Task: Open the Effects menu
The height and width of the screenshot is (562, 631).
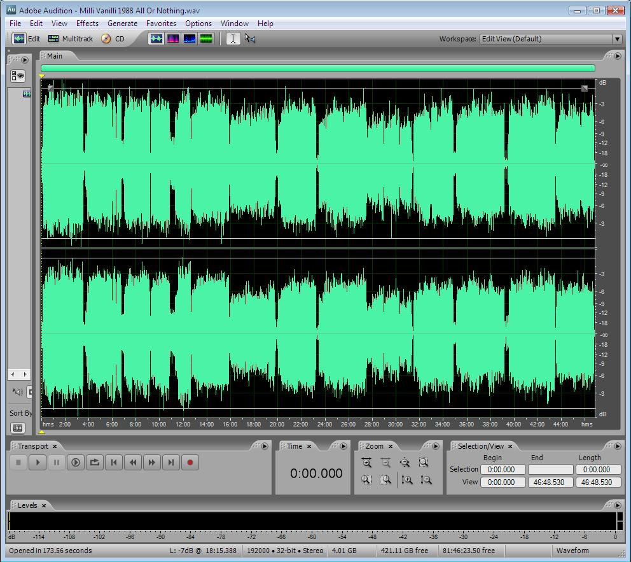Action: (x=87, y=24)
